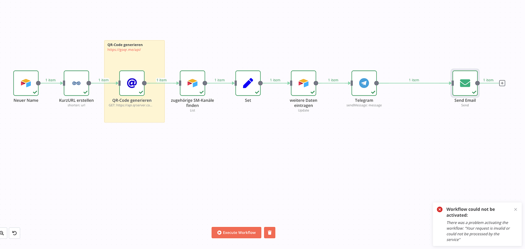Click the Execute Workflow button
525x249 pixels.
(236, 233)
